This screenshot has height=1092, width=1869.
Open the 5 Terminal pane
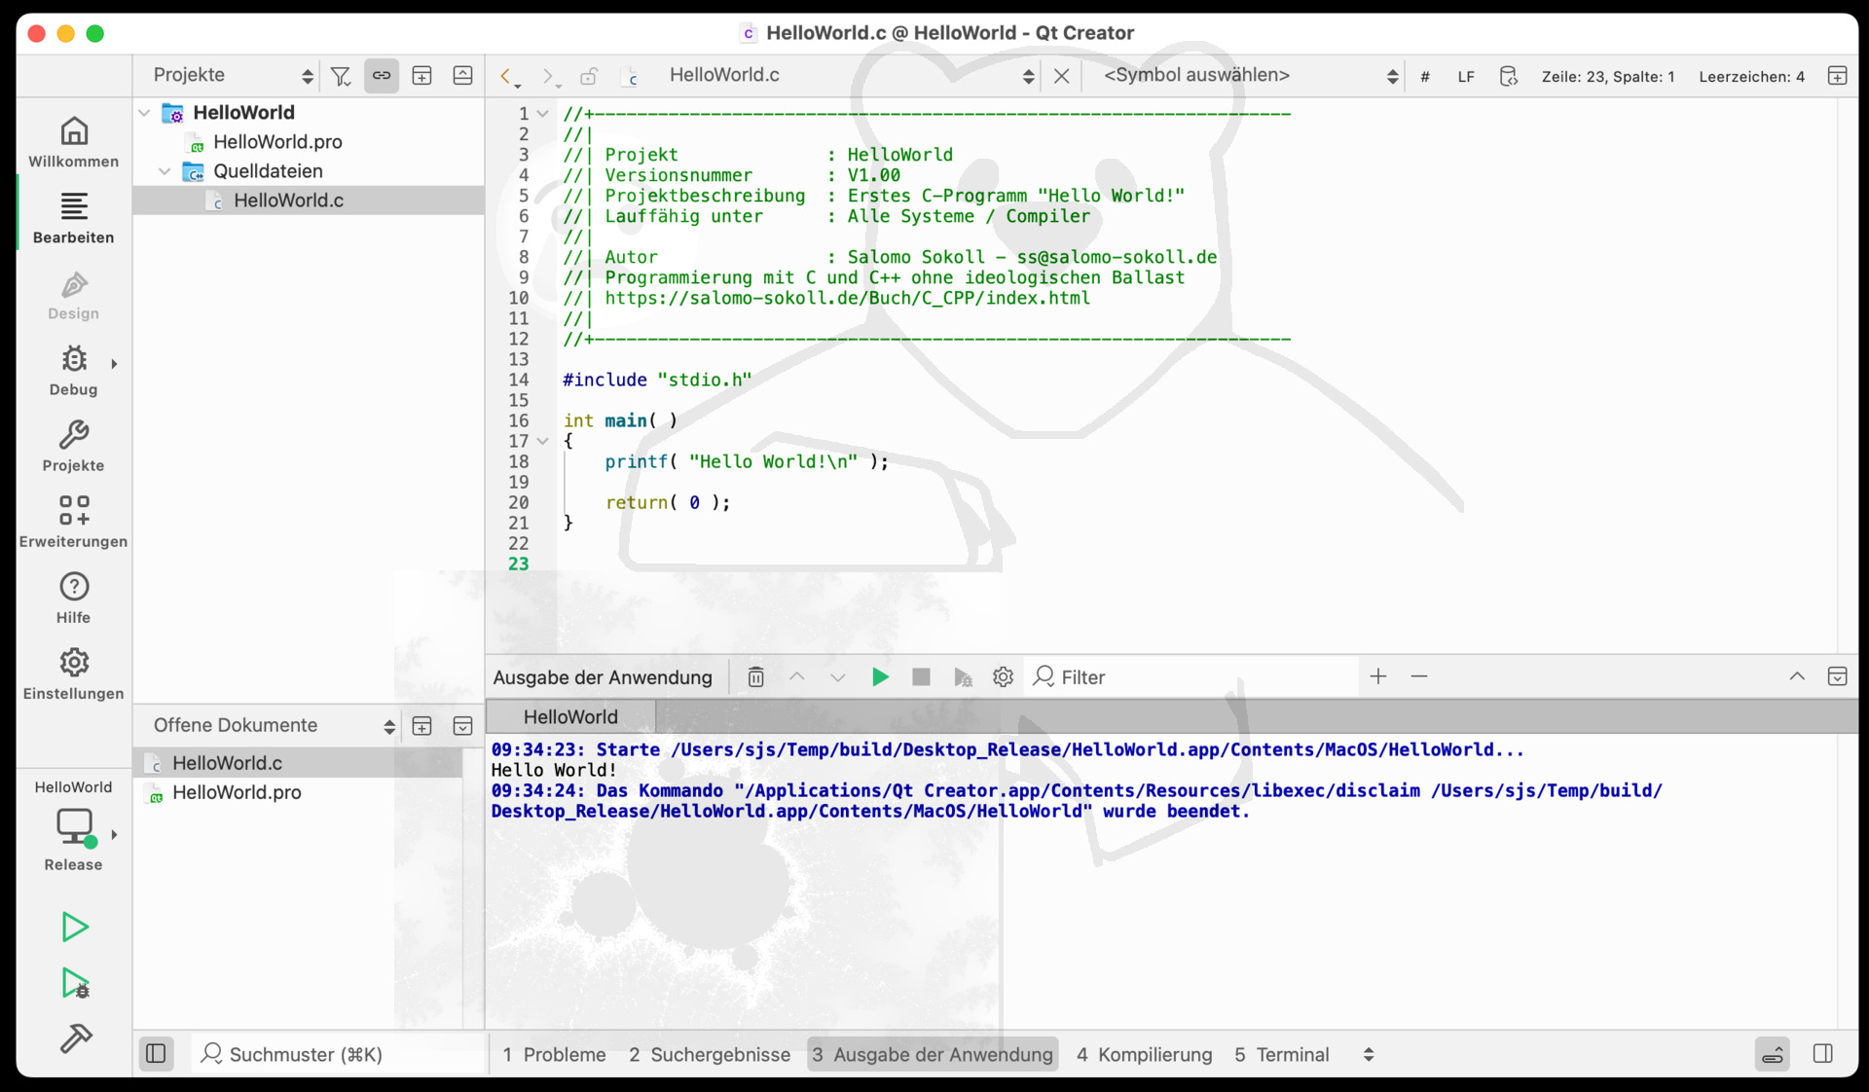tap(1281, 1055)
